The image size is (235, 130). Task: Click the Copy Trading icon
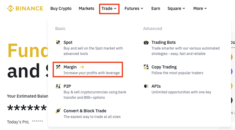click(146, 67)
